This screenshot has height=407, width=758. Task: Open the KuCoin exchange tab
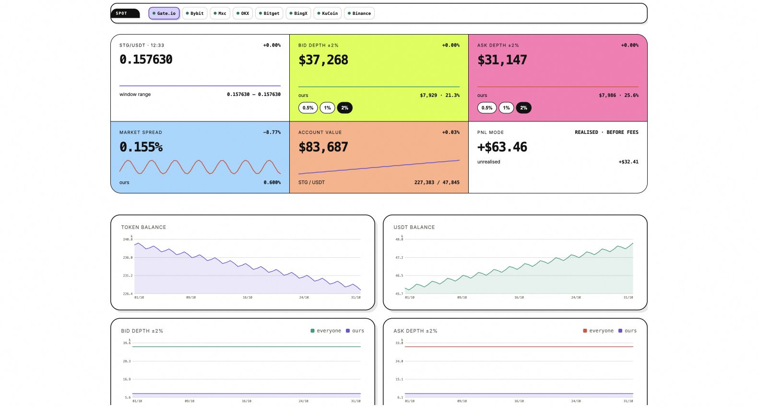(x=328, y=13)
